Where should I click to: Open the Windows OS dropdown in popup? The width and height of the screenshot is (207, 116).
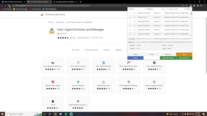pyautogui.click(x=155, y=9)
